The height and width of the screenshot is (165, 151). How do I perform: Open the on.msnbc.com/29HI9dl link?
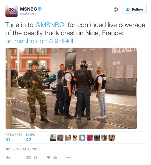point(39,41)
